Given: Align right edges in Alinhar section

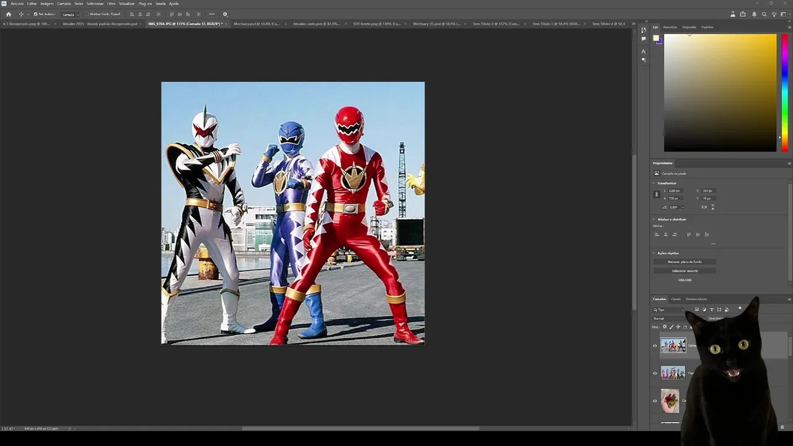Looking at the screenshot, I should (675, 234).
